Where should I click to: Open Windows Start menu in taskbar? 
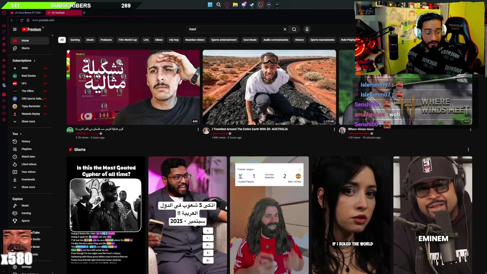[210, 5]
